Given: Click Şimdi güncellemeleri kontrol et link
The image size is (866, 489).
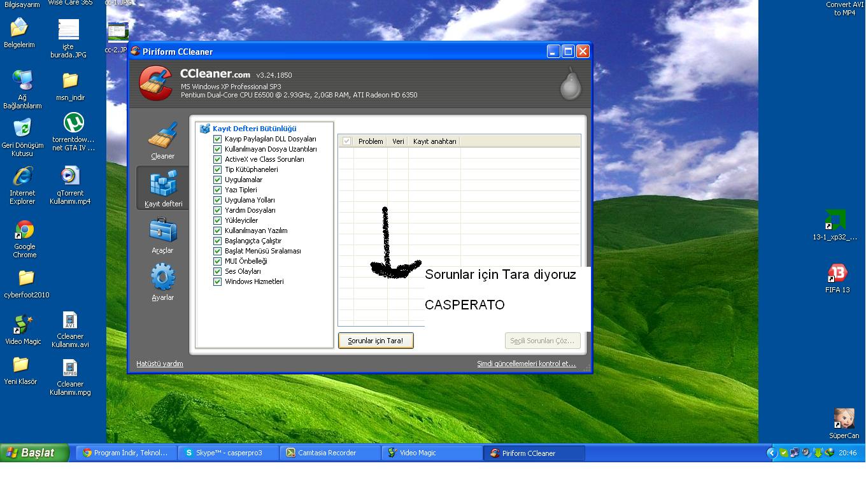Looking at the screenshot, I should (x=526, y=364).
